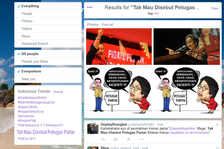This screenshot has height=149, width=224.
Task: Select the Everywhere location filter
Action: [x=31, y=72]
